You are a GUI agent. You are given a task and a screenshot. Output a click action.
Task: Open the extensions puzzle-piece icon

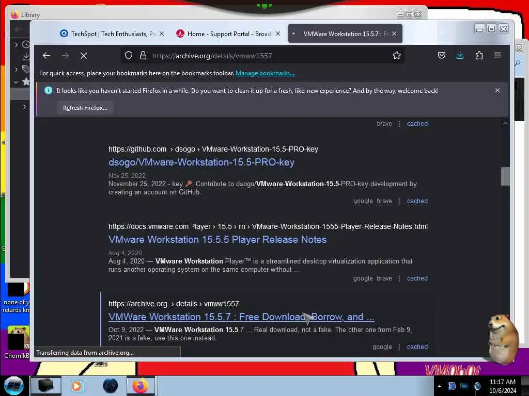479,55
